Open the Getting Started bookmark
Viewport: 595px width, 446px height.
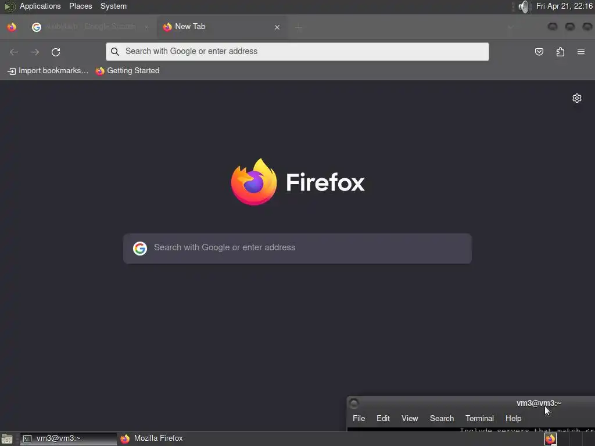coord(127,71)
